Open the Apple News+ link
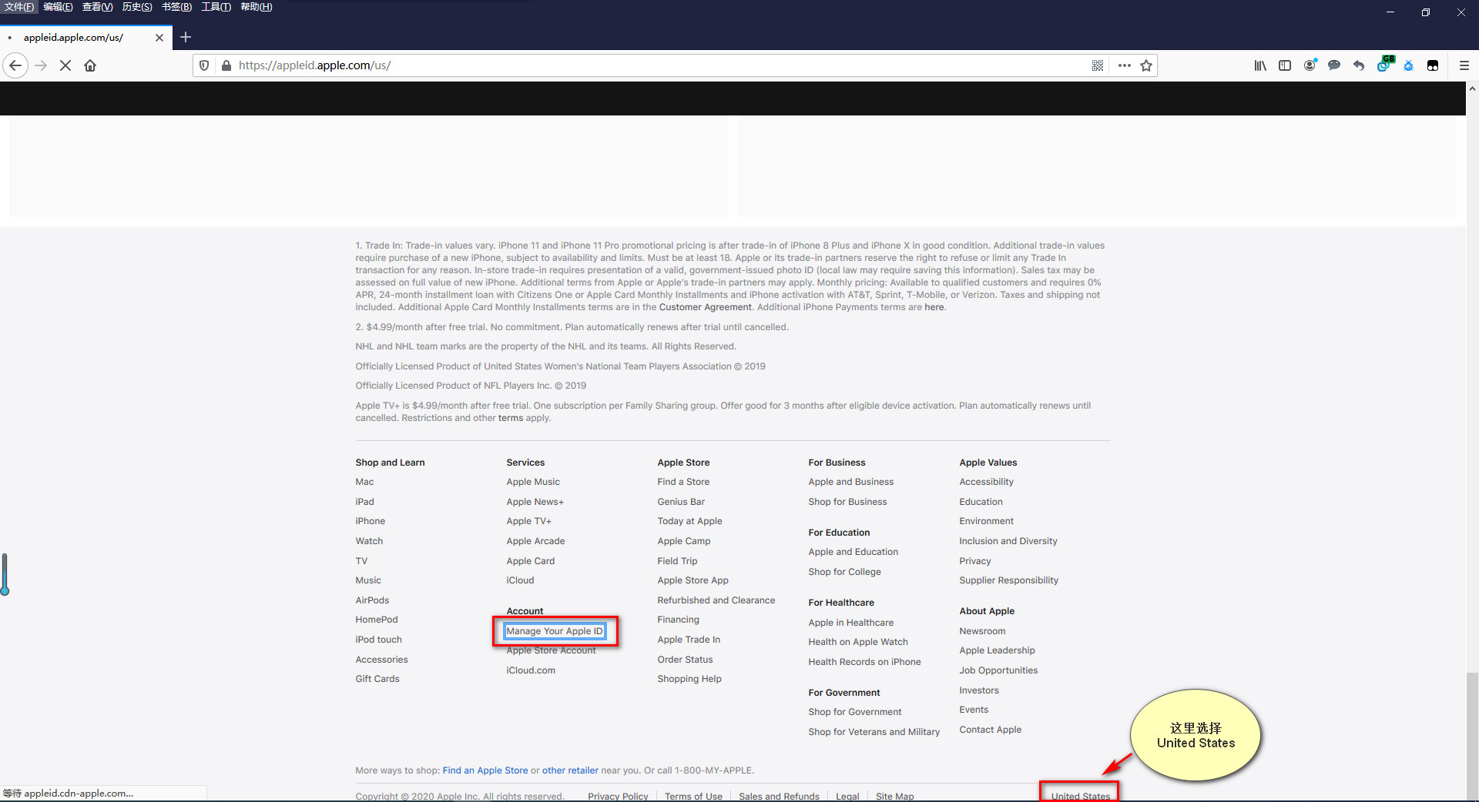 click(535, 502)
